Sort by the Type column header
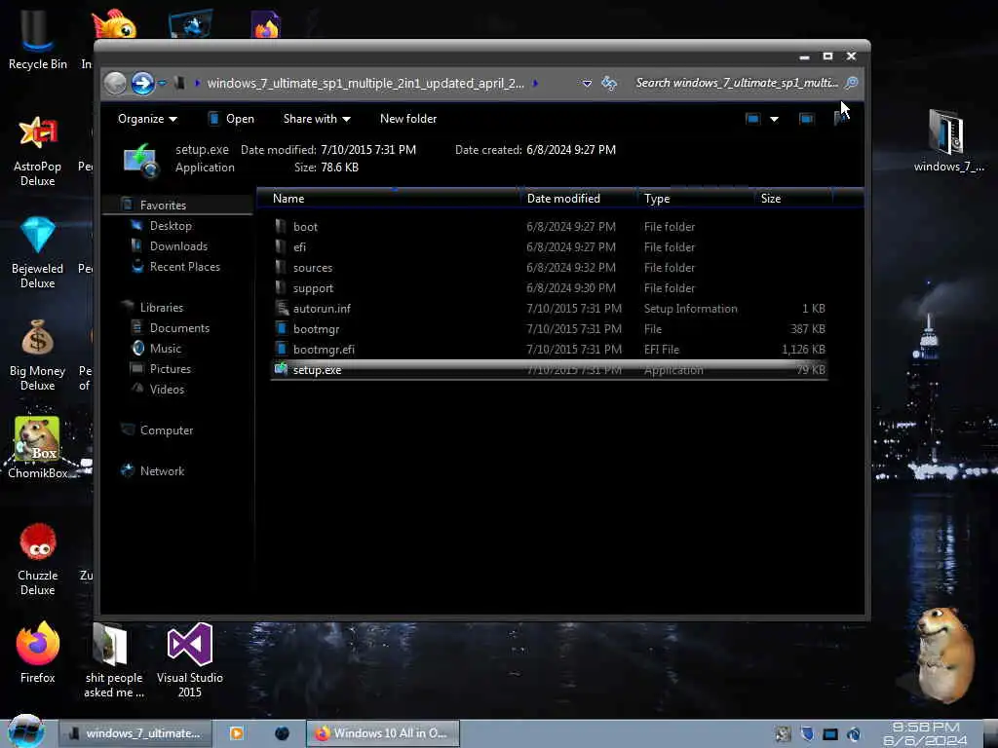The width and height of the screenshot is (998, 748). point(696,199)
